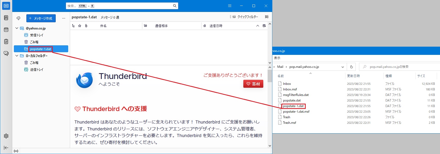Viewport: 440px width, 154px height.
Task: Collapse the spaces toolbar arrow icon
Action: pos(6,148)
